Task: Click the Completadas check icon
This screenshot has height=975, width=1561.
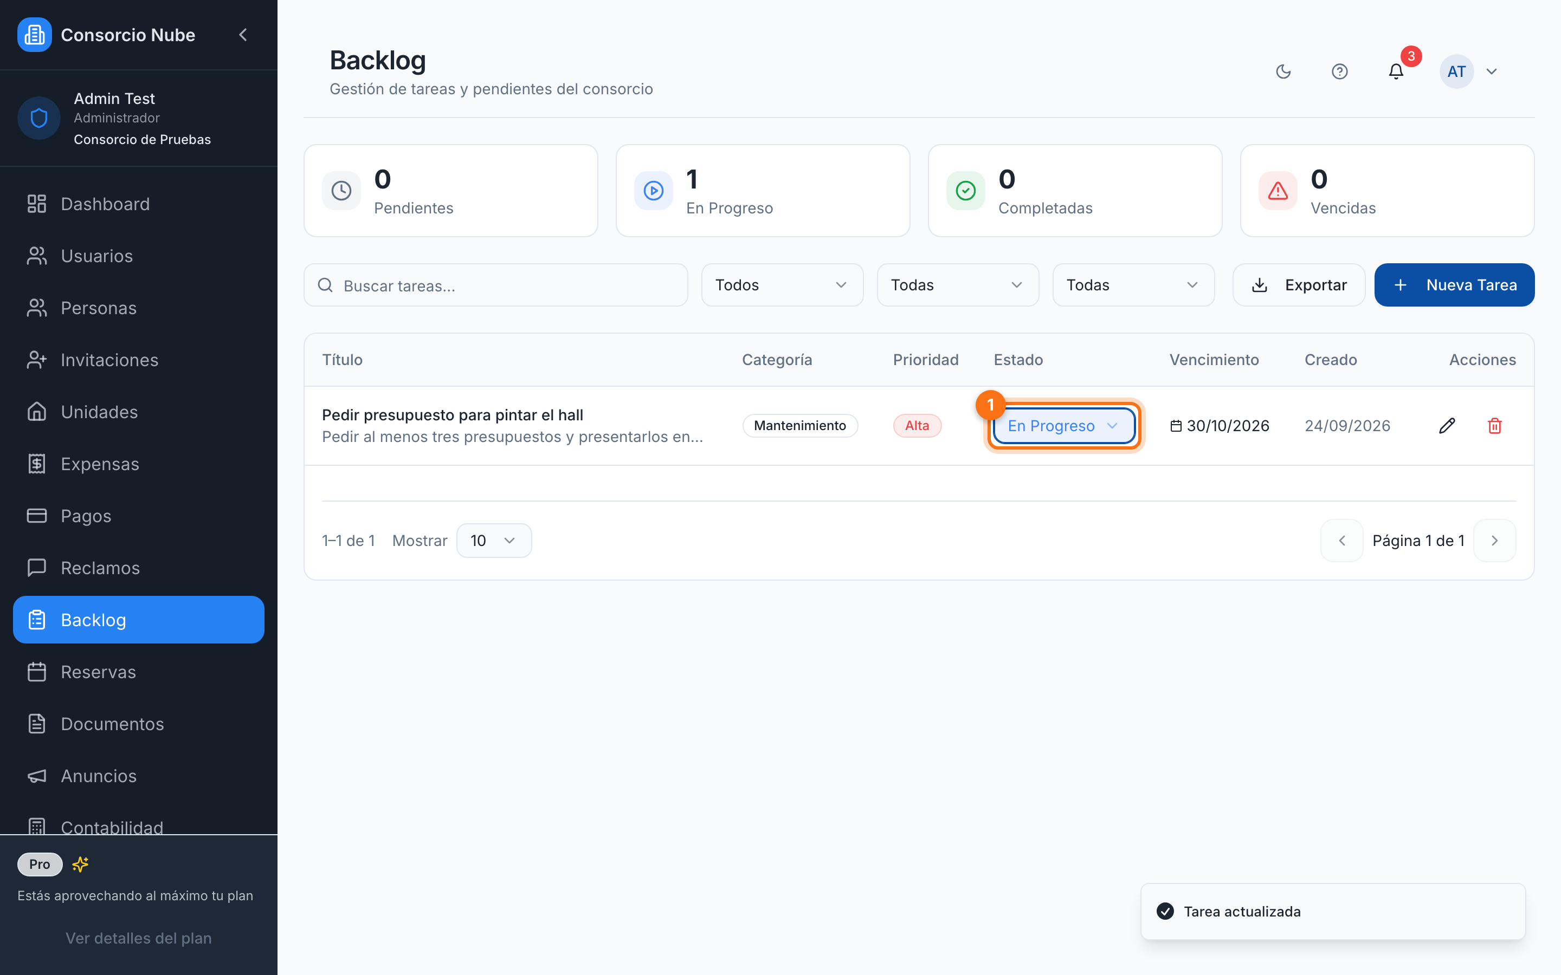Action: tap(966, 191)
